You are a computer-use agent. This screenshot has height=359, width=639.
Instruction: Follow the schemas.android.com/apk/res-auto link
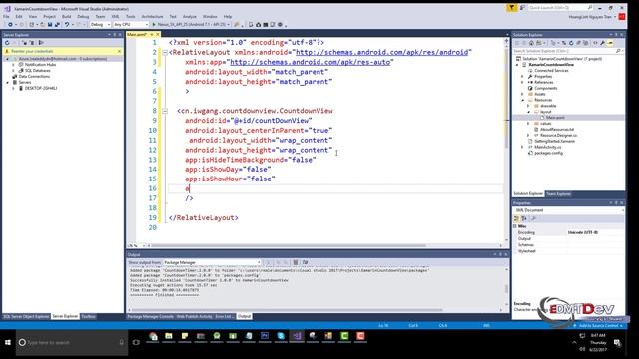[x=310, y=62]
